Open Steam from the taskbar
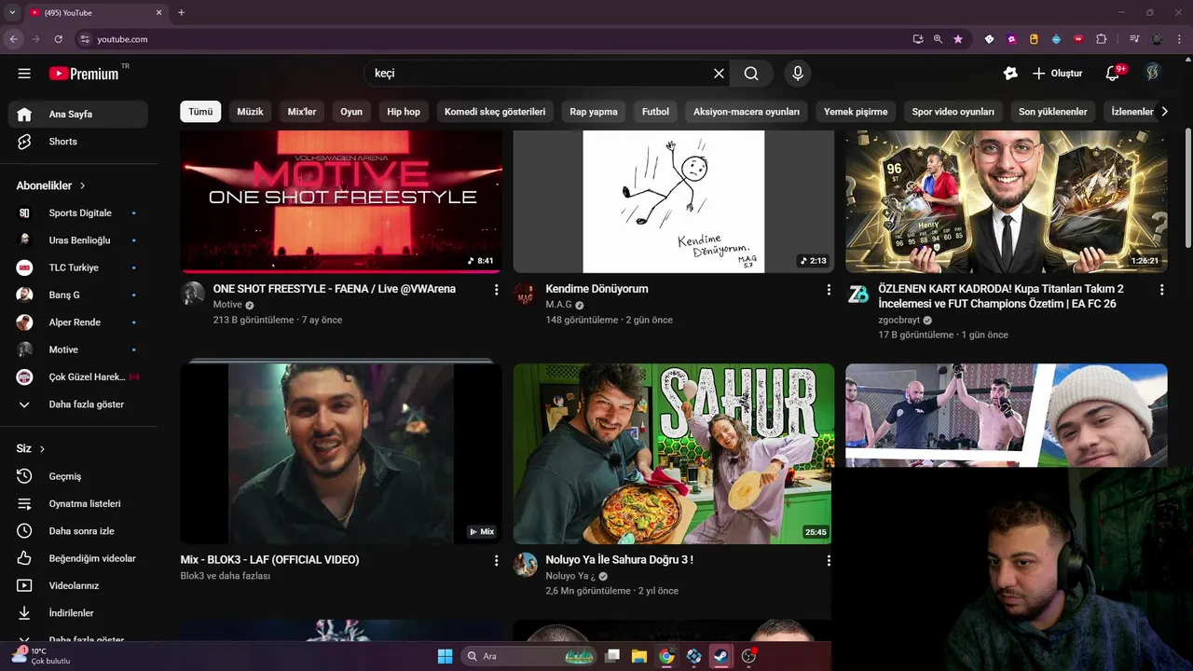This screenshot has width=1193, height=671. coord(721,656)
